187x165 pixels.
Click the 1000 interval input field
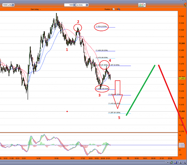(69, 5)
